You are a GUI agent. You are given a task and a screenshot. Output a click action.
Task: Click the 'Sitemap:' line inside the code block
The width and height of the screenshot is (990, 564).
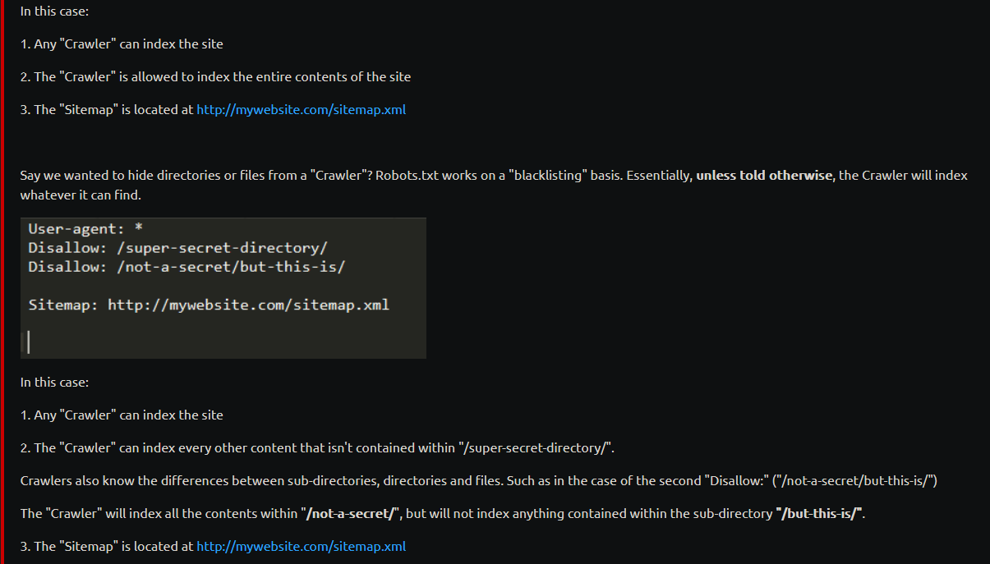(x=209, y=305)
